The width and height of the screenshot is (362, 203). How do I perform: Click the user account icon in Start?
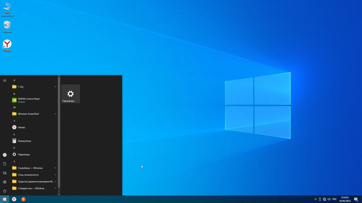[5, 155]
